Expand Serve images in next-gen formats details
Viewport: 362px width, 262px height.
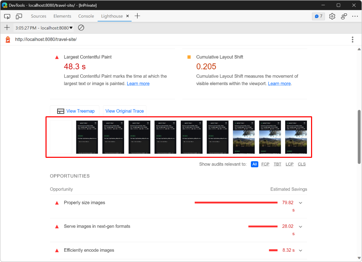[300, 226]
